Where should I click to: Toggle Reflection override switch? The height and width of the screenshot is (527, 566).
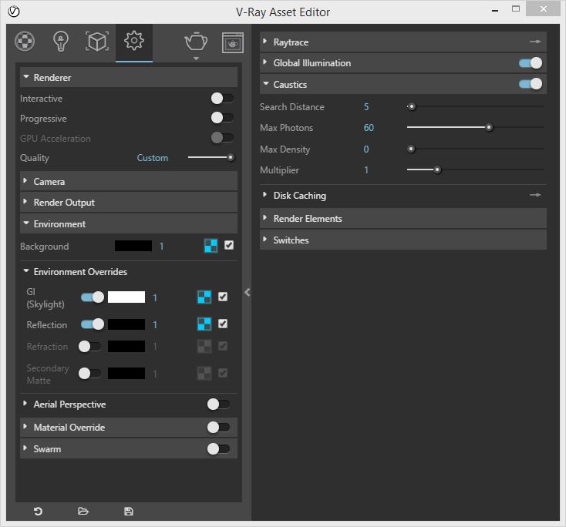pyautogui.click(x=93, y=324)
